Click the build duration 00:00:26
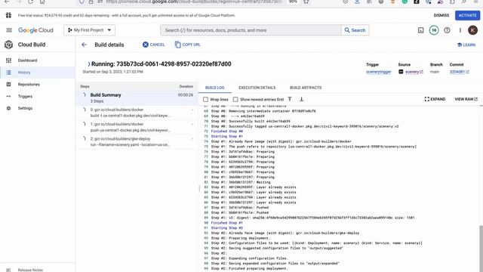483x272 pixels. (x=186, y=95)
